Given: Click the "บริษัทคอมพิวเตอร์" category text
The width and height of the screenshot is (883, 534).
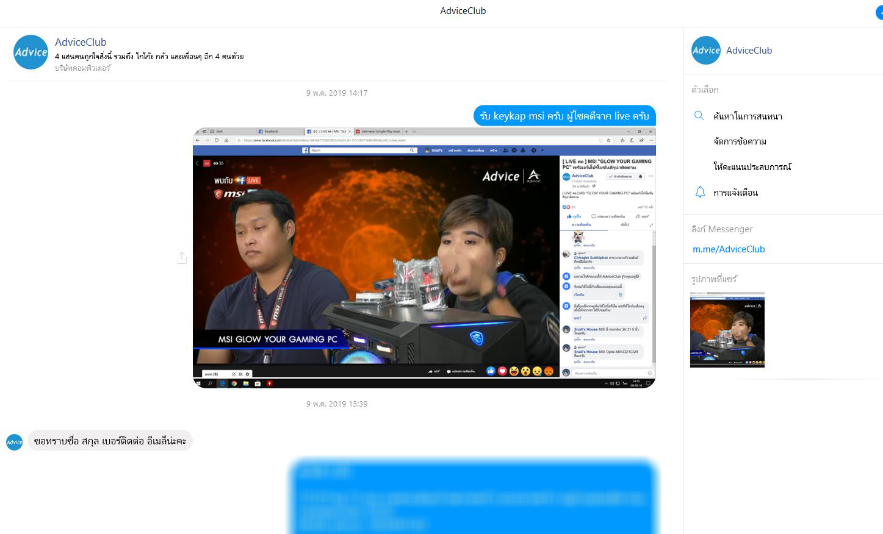Looking at the screenshot, I should (x=83, y=68).
